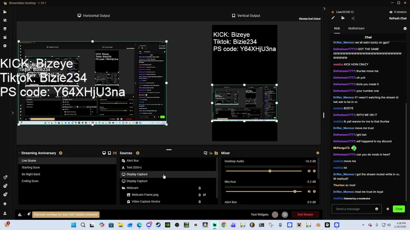Collapse the Webcam folder

click(x=124, y=188)
